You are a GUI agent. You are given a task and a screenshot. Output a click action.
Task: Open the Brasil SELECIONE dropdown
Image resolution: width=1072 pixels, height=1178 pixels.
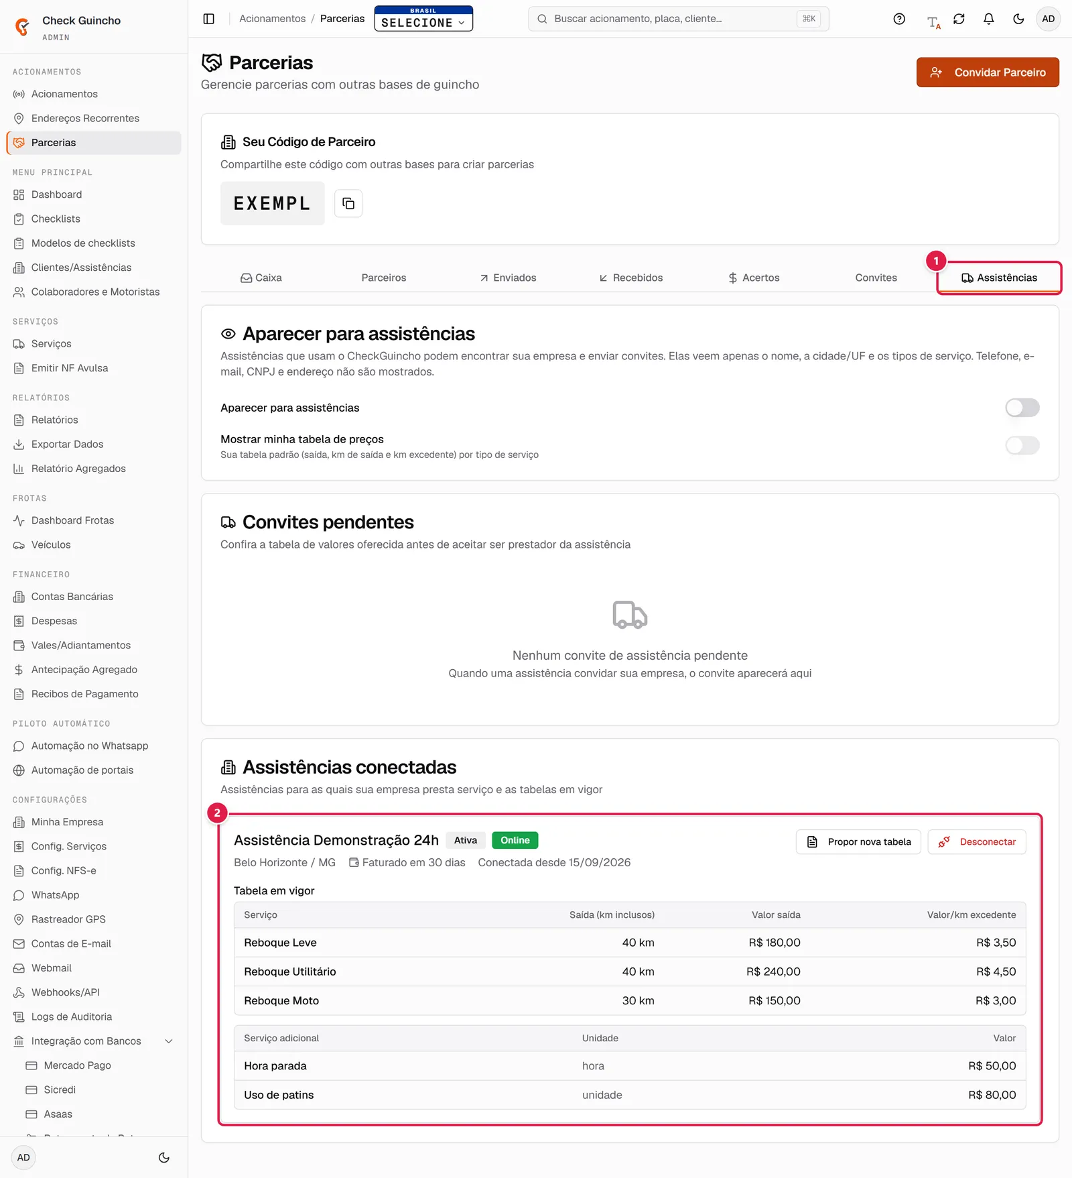423,19
